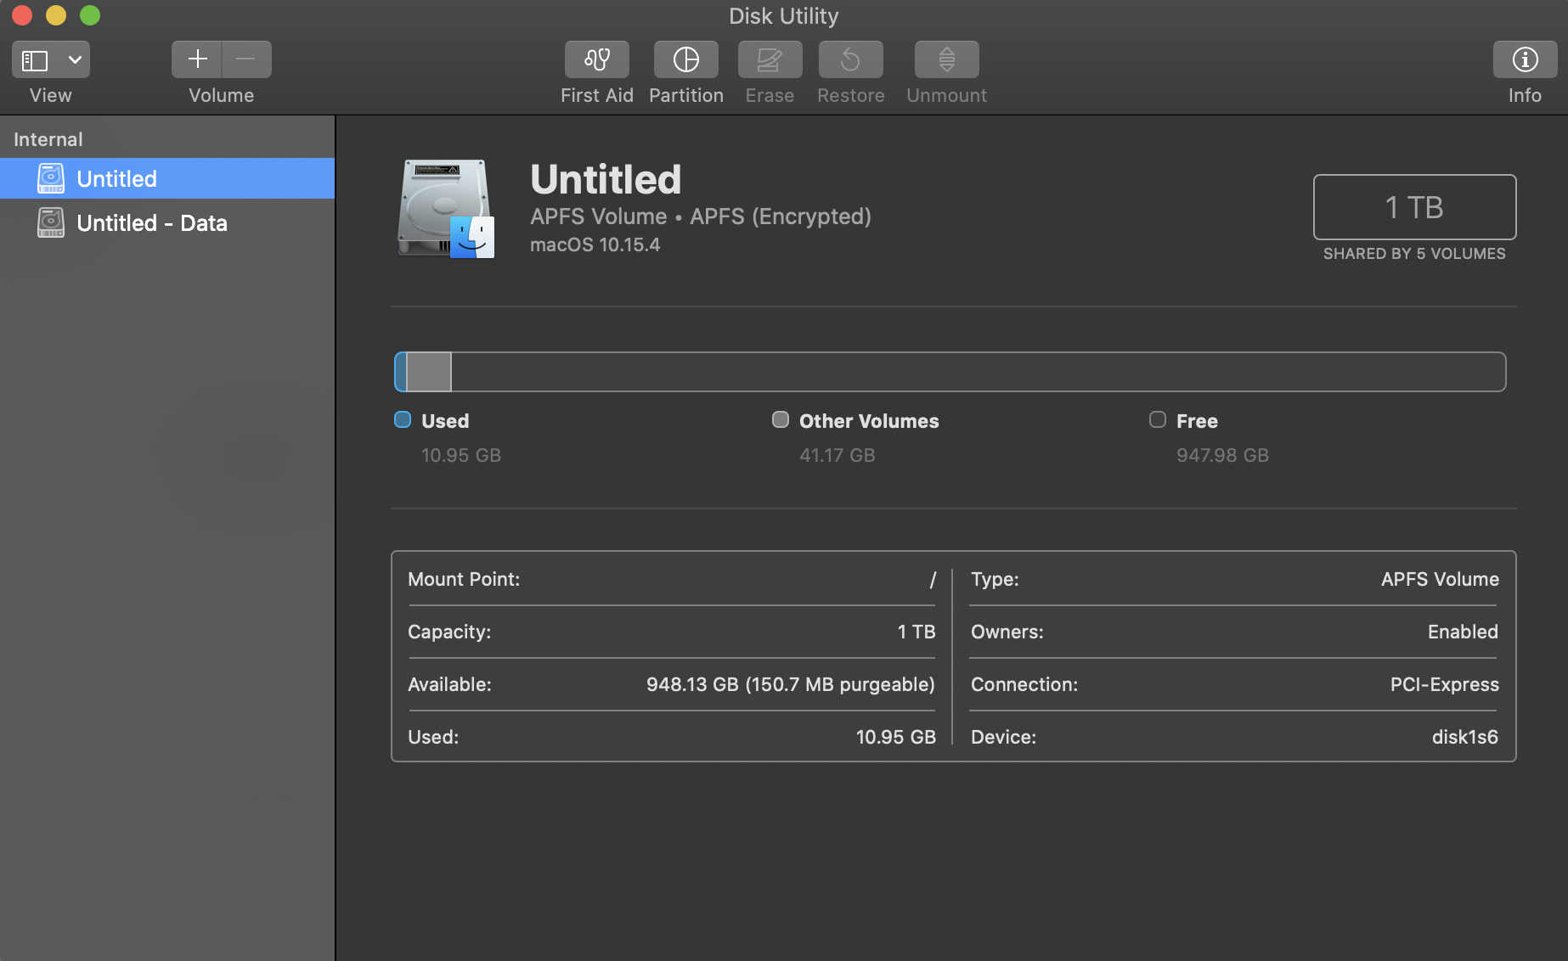Select the Untitled volume in sidebar
Screen dimensions: 1568x961
(x=167, y=178)
